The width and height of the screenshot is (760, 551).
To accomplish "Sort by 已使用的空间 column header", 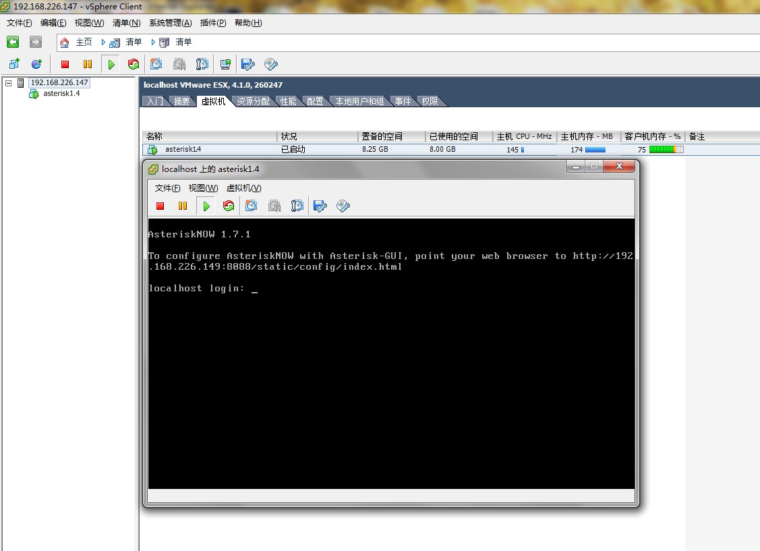I will [x=459, y=137].
